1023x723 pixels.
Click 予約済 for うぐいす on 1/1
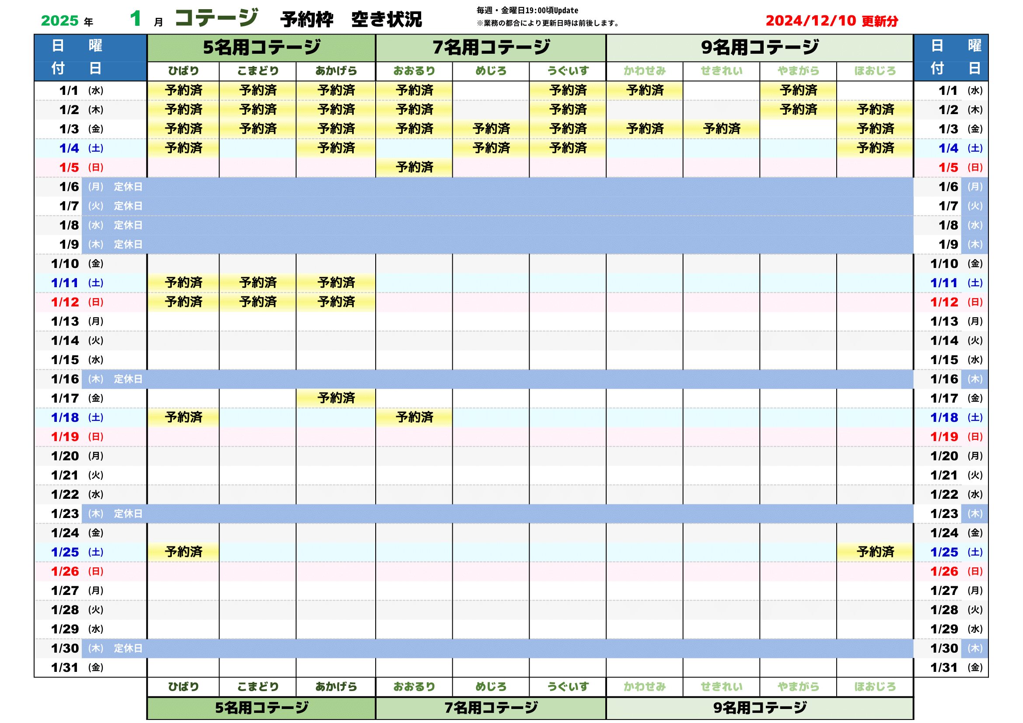[x=568, y=90]
